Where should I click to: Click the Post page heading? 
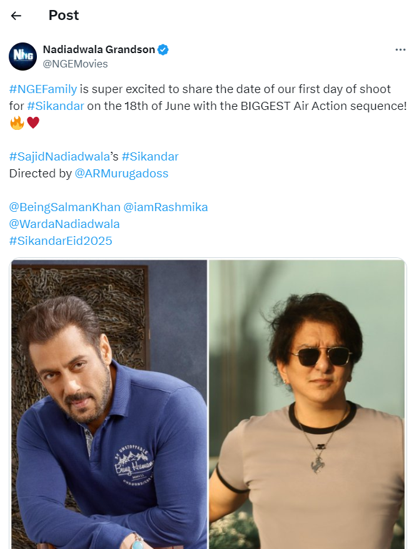pyautogui.click(x=64, y=16)
